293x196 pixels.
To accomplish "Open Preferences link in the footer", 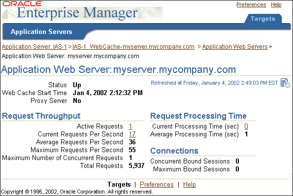I will 157,184.
